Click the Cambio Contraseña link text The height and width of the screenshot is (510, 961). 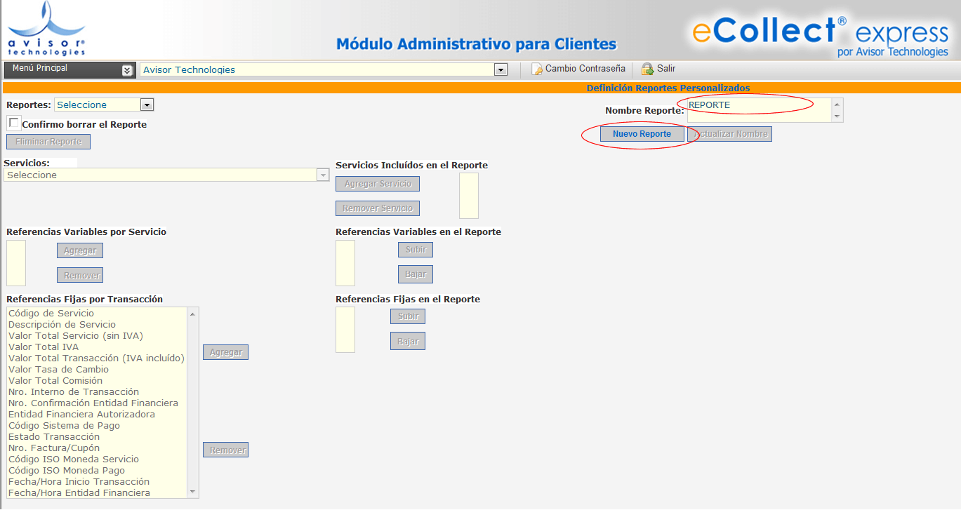[585, 69]
